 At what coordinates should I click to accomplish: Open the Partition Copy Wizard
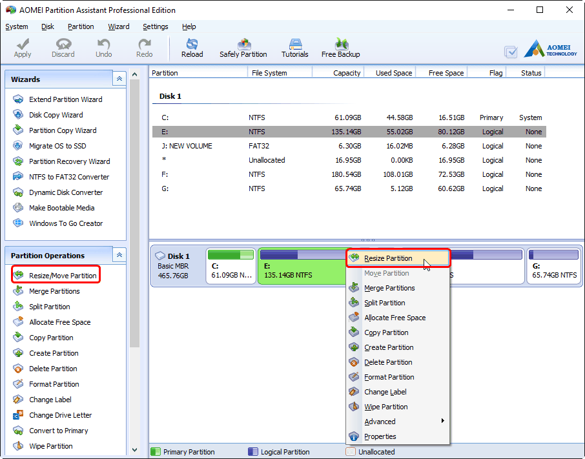(x=54, y=130)
